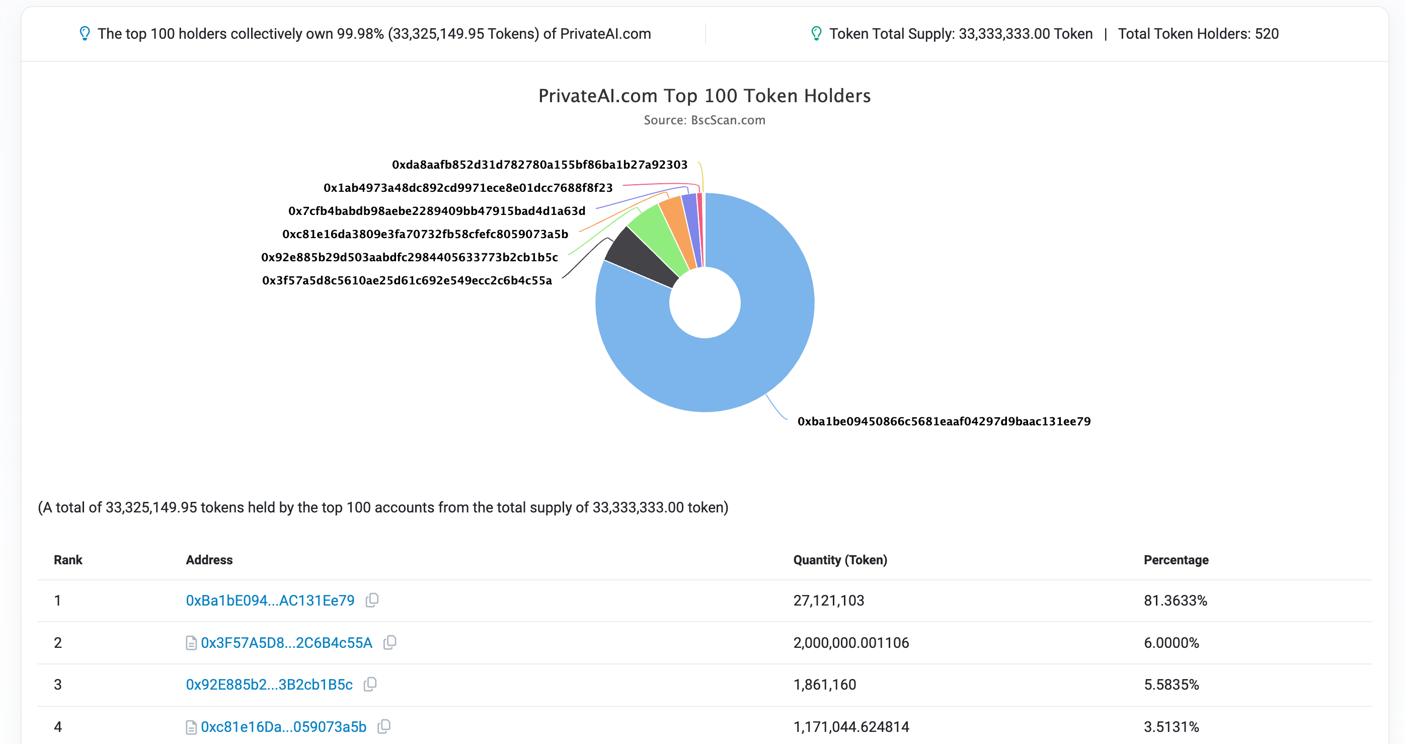This screenshot has height=744, width=1405.
Task: Click the Quantity (Token) column header
Action: [x=840, y=560]
